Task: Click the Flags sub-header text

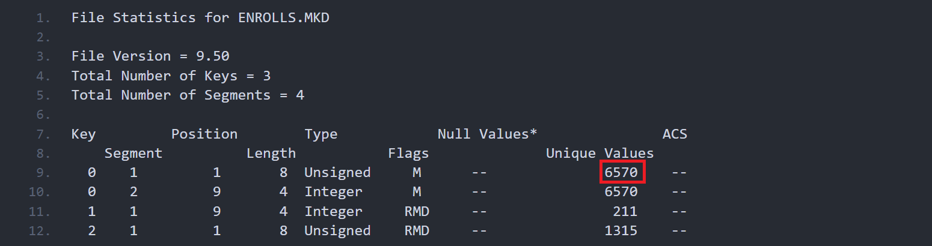Action: tap(408, 154)
